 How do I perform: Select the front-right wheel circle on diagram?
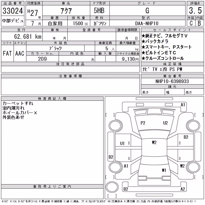[x=193, y=126]
